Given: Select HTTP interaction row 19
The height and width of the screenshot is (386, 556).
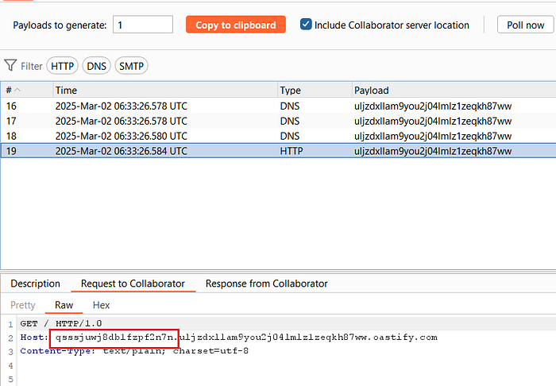Looking at the screenshot, I should click(x=278, y=151).
